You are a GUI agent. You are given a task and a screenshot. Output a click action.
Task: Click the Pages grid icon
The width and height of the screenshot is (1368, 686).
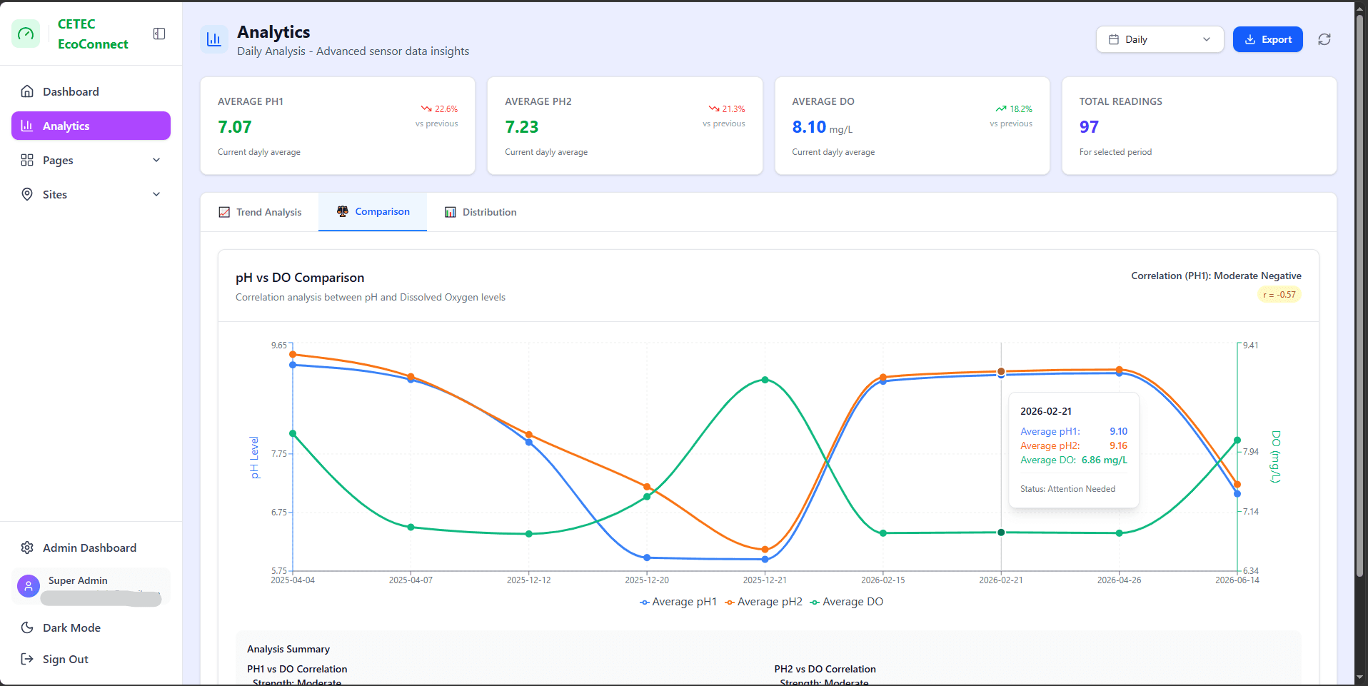tap(27, 160)
